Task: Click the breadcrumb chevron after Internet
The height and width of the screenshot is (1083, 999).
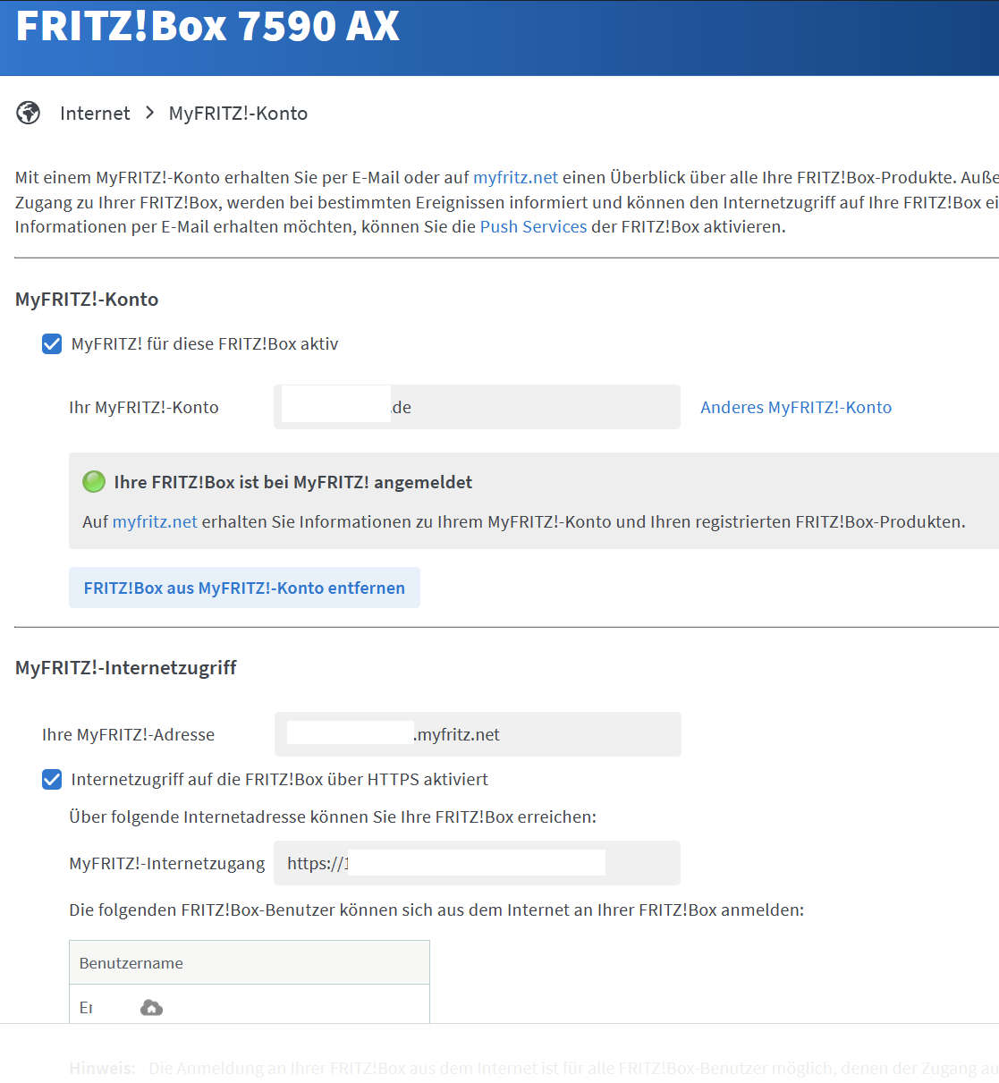Action: click(149, 113)
